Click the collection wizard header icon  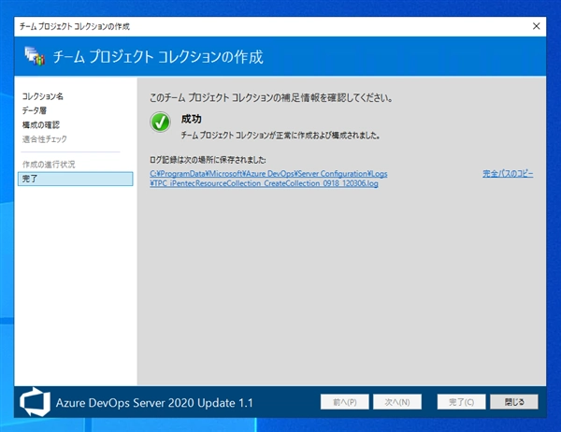pos(35,56)
